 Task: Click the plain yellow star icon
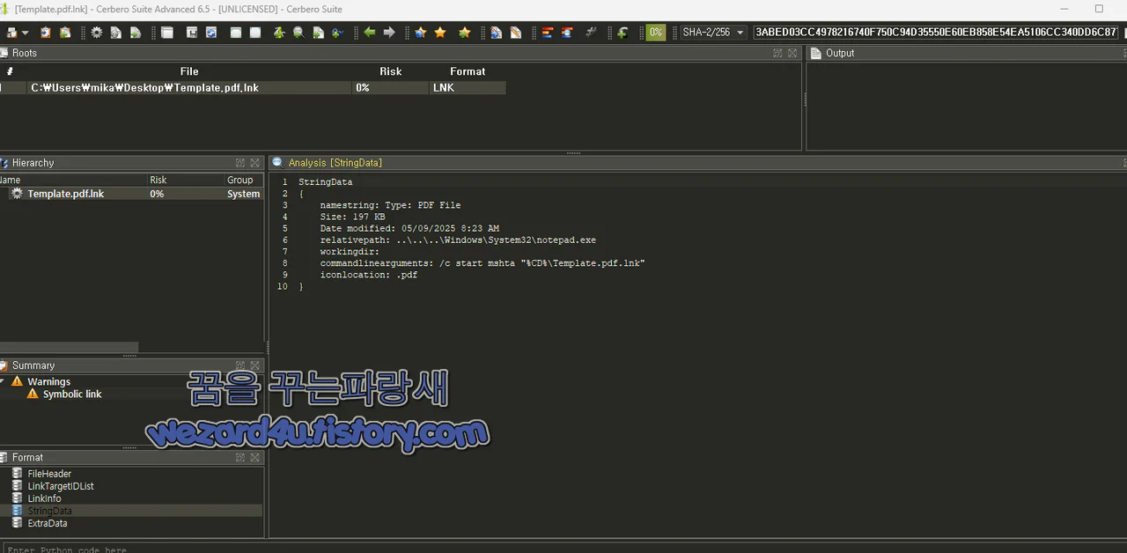pos(440,33)
